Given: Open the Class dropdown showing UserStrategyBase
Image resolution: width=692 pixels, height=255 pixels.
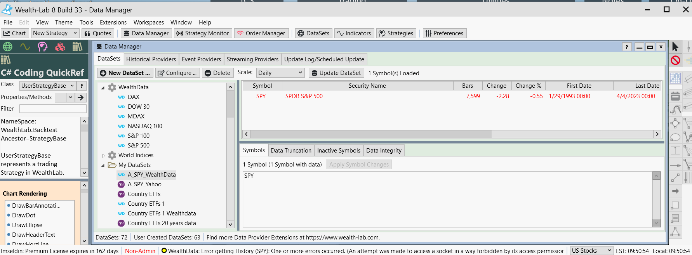Looking at the screenshot, I should point(47,86).
